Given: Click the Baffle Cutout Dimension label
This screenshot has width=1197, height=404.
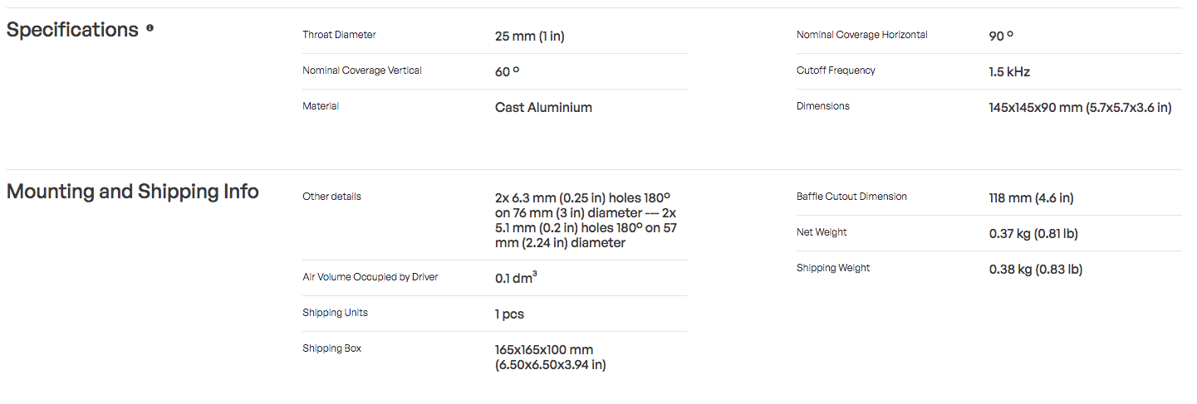Looking at the screenshot, I should [x=851, y=197].
